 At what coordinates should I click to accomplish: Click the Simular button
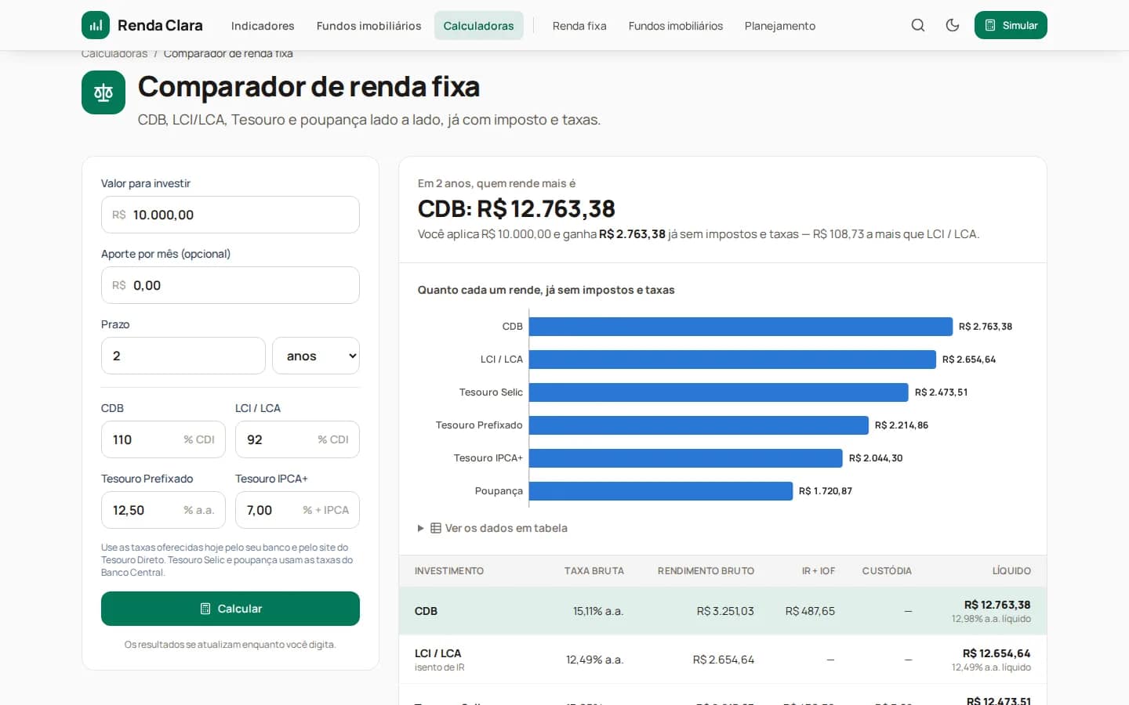[x=1011, y=25]
